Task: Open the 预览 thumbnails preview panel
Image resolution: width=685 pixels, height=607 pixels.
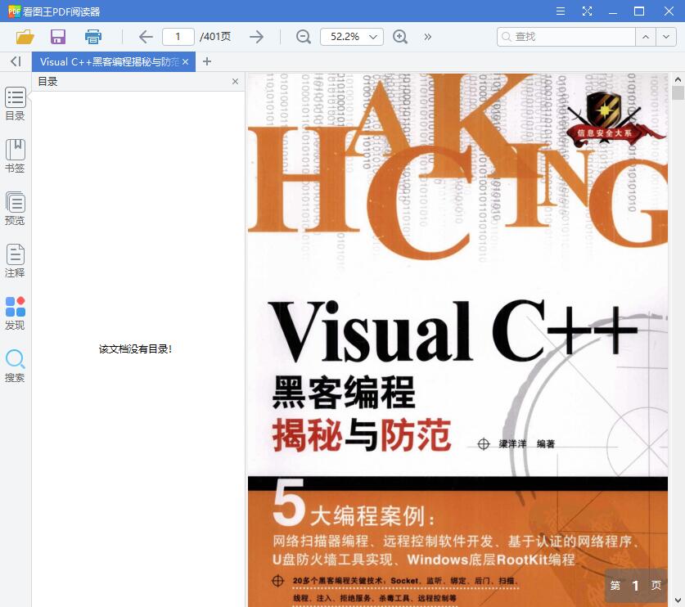Action: pyautogui.click(x=16, y=209)
